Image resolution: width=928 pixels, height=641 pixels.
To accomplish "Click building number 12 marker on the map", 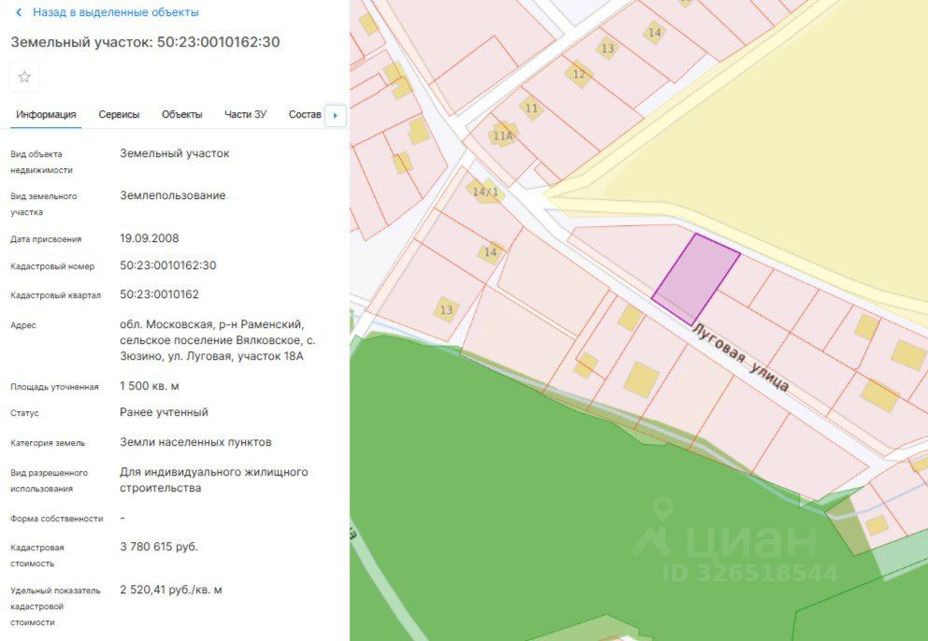I will tap(578, 74).
